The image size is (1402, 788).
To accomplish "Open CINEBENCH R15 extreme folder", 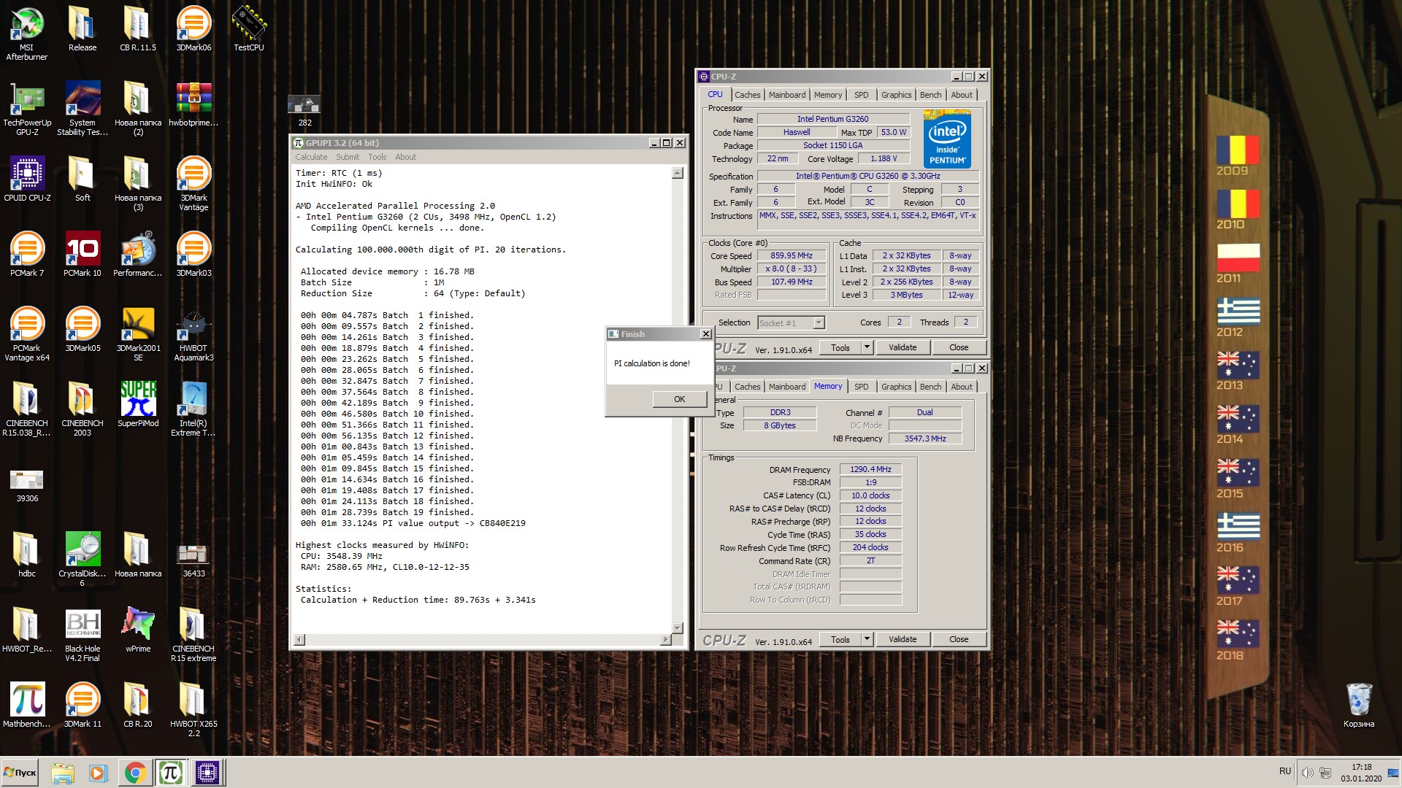I will click(x=194, y=634).
